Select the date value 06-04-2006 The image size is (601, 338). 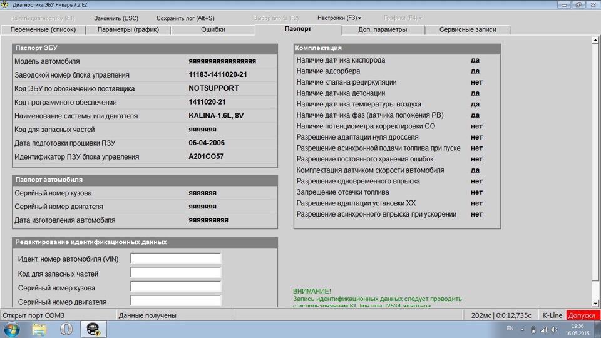(207, 143)
